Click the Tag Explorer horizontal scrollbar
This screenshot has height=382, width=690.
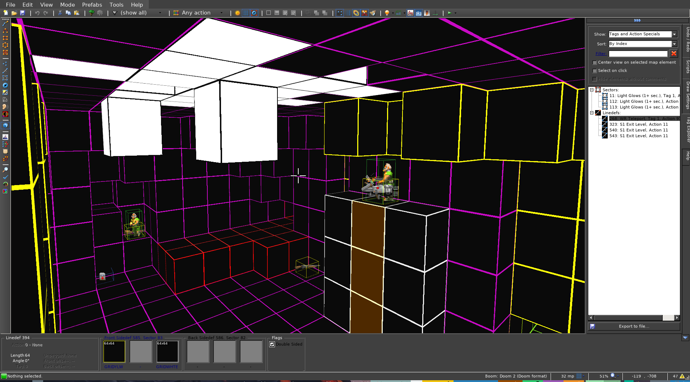(x=634, y=318)
